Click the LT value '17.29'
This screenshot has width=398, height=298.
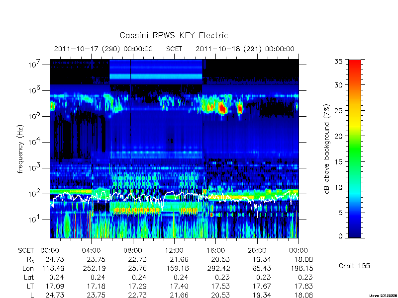[138, 286]
